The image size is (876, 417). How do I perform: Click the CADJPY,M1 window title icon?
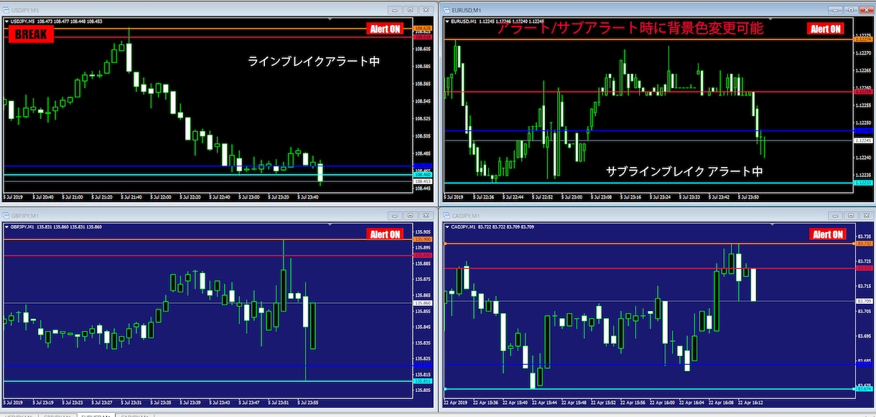point(446,215)
